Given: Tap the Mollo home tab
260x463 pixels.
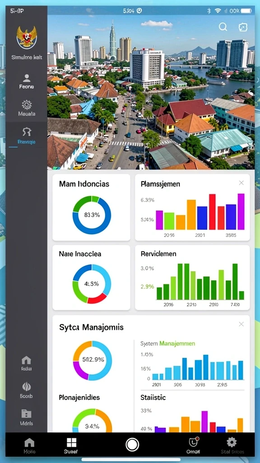Looking at the screenshot, I should [x=29, y=445].
